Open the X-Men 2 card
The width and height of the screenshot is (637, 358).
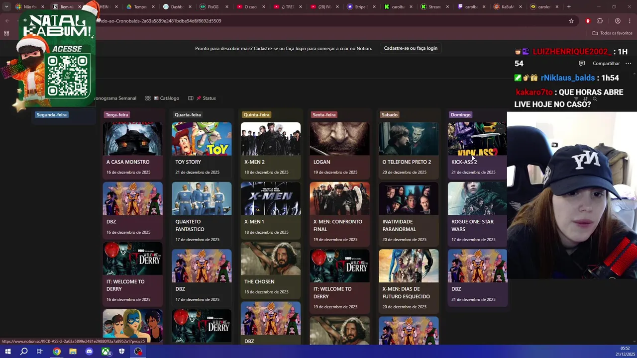click(271, 150)
